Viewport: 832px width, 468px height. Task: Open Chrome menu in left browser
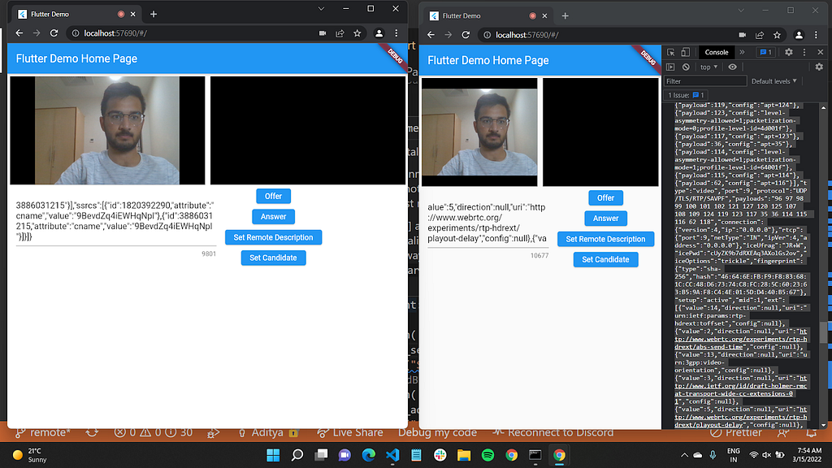pos(396,32)
